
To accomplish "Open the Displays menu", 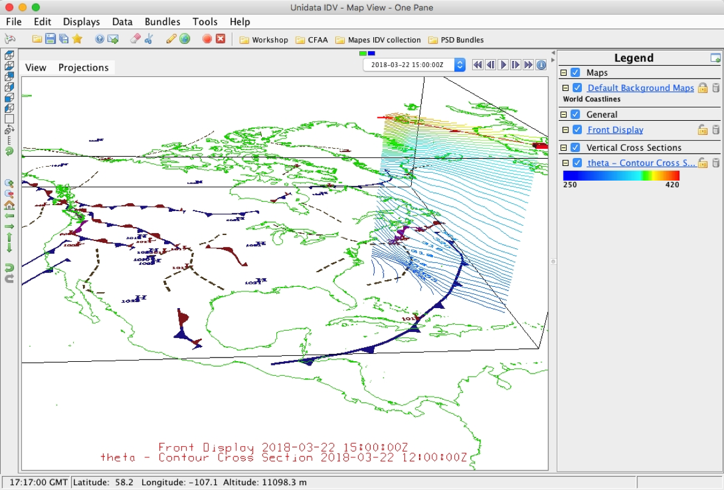I will tap(81, 22).
